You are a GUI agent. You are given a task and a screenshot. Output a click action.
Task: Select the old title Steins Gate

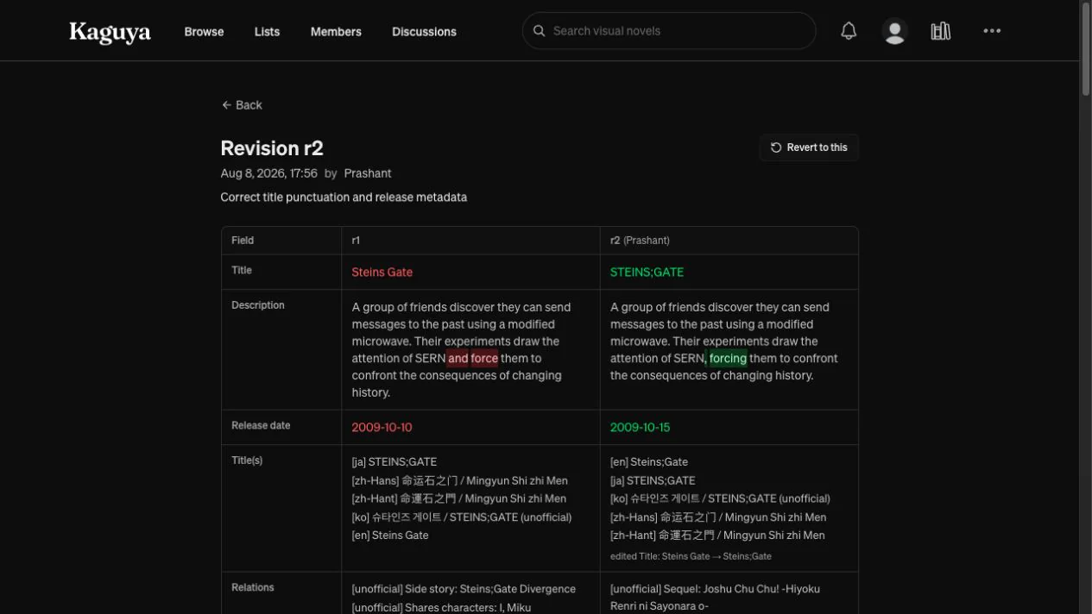382,273
